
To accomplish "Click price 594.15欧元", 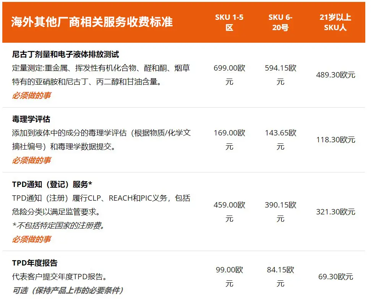I will point(280,75).
